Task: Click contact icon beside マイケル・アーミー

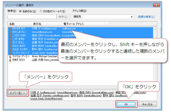Action: [x=11, y=56]
